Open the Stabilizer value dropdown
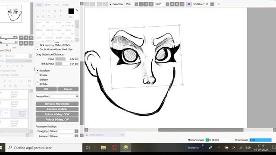This screenshot has height=155, width=276. [x=212, y=4]
